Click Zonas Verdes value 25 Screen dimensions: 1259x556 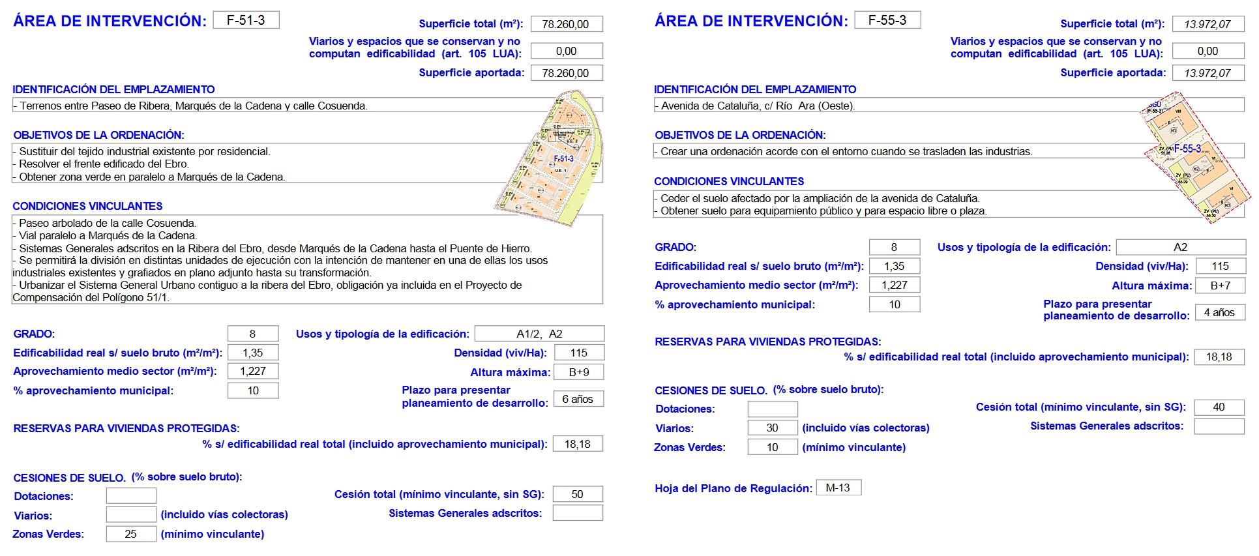(131, 534)
